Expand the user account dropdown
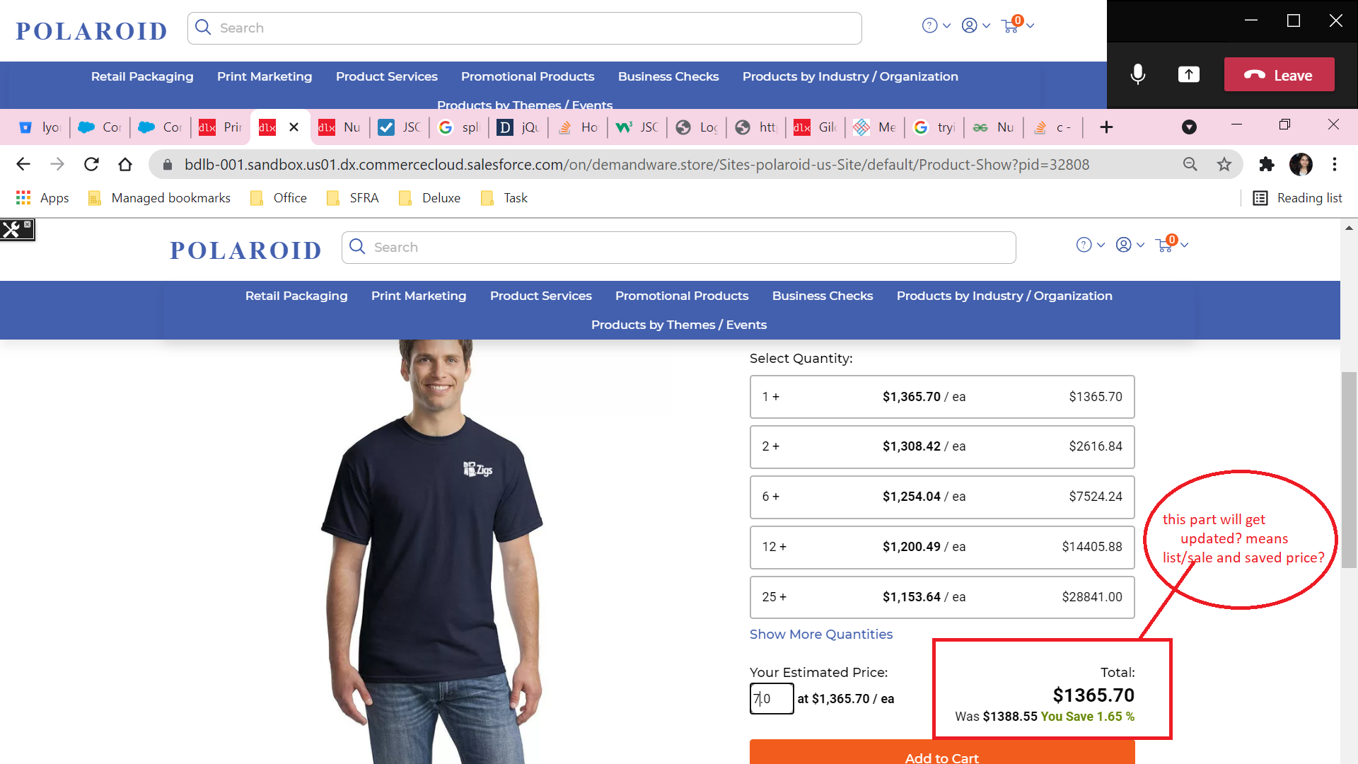This screenshot has width=1358, height=764. [x=1130, y=245]
